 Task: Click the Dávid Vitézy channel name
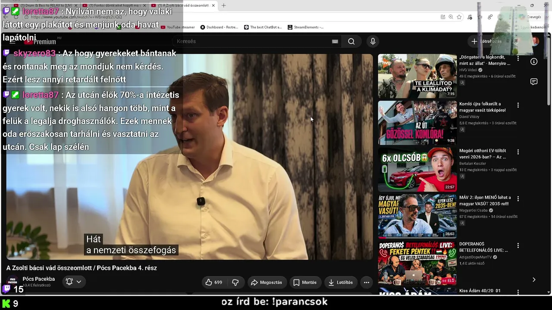(469, 117)
